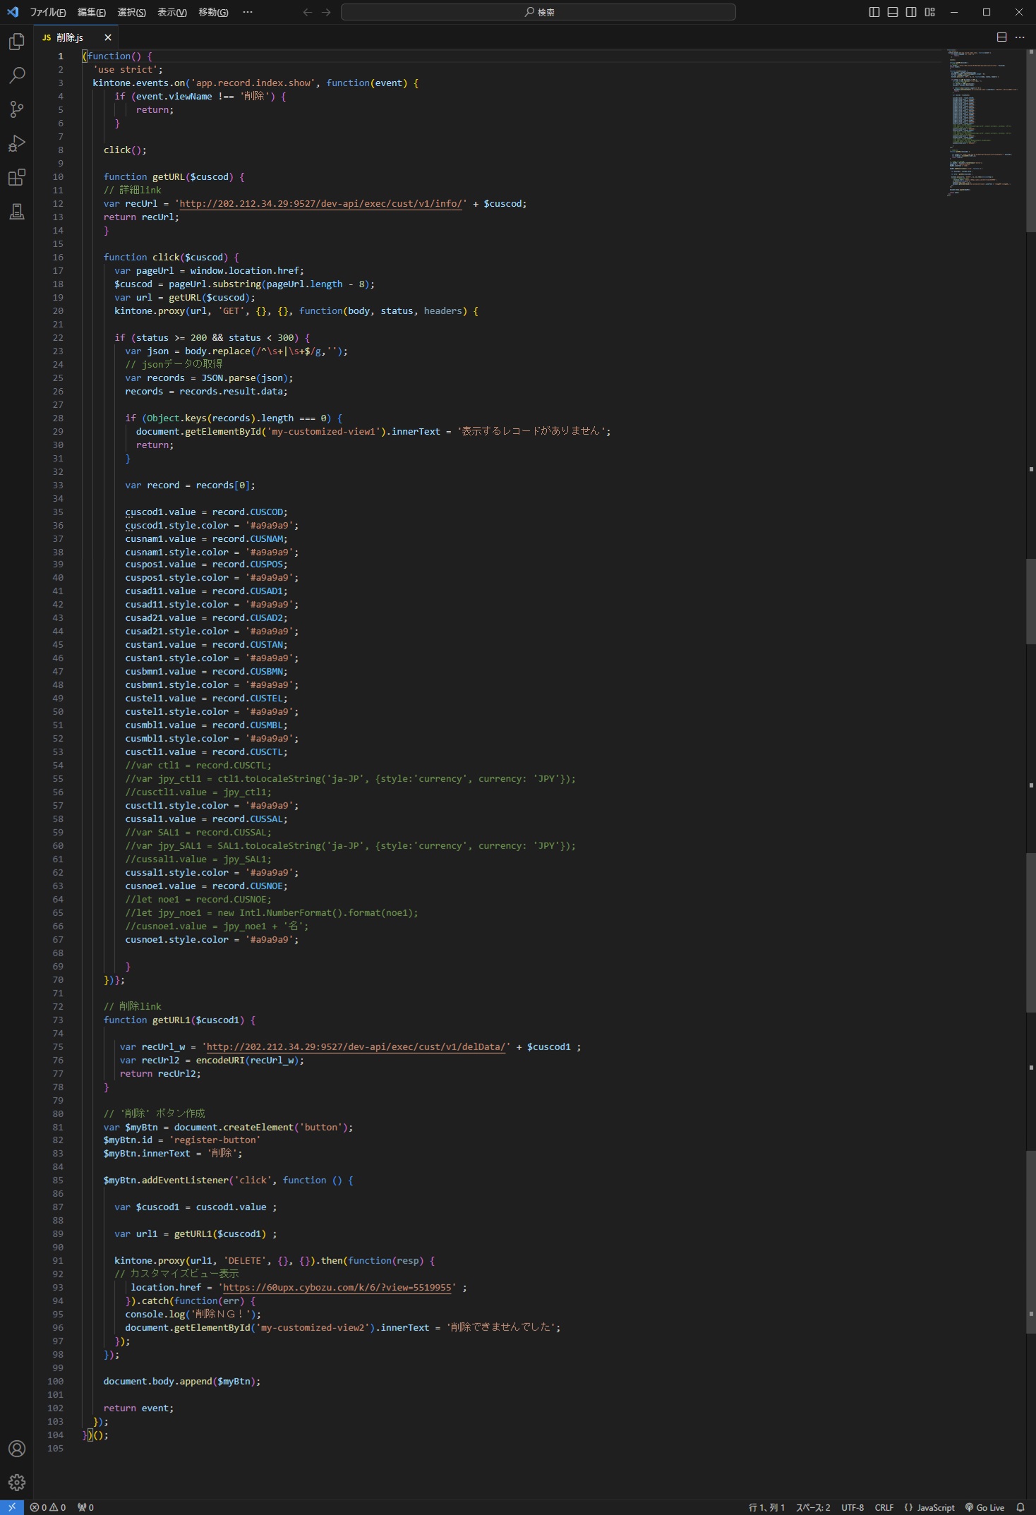Toggle the secondary side bar layout button
This screenshot has width=1036, height=1515.
click(x=911, y=12)
